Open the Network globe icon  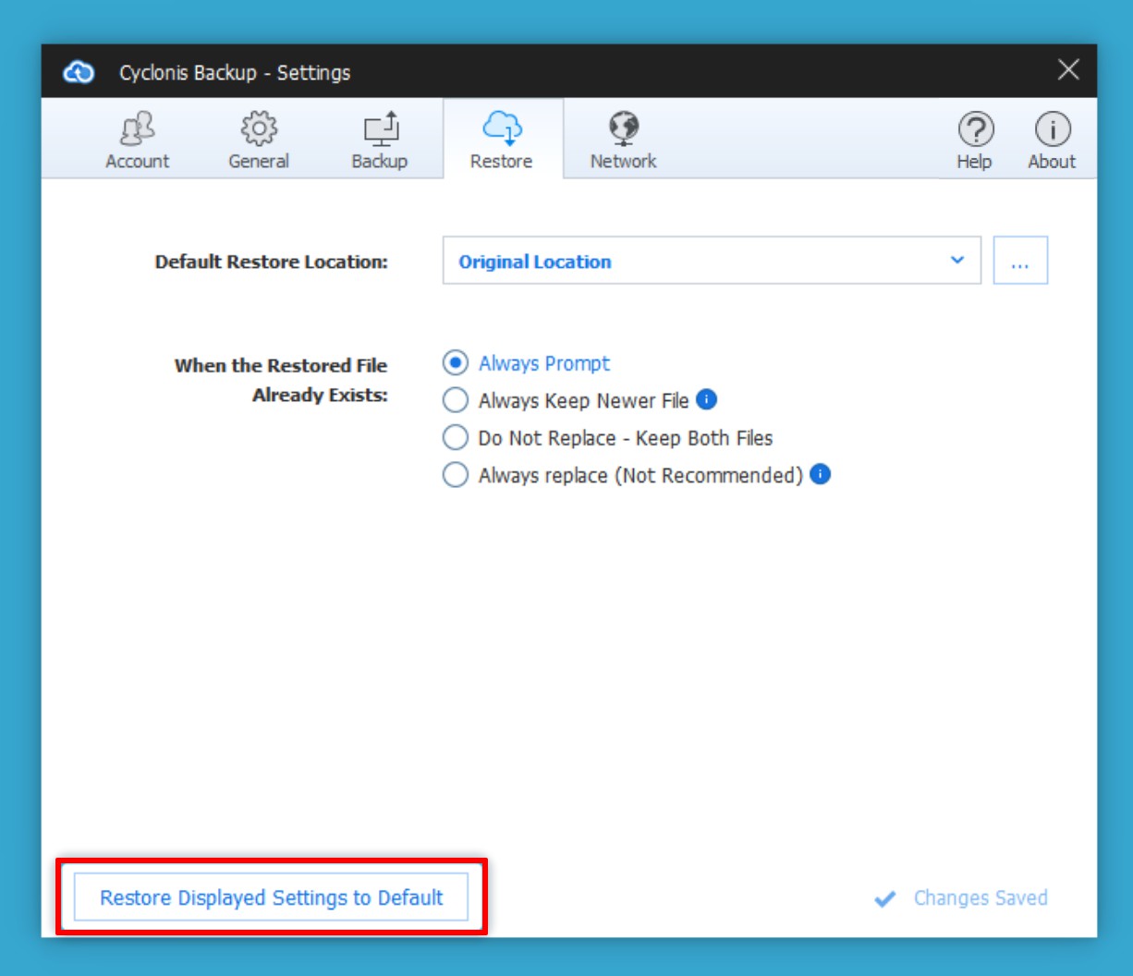[624, 128]
